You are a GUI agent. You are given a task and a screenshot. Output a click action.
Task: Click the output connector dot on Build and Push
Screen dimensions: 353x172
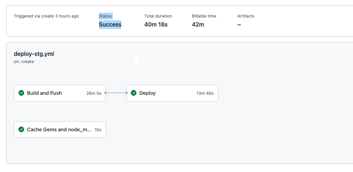point(106,93)
